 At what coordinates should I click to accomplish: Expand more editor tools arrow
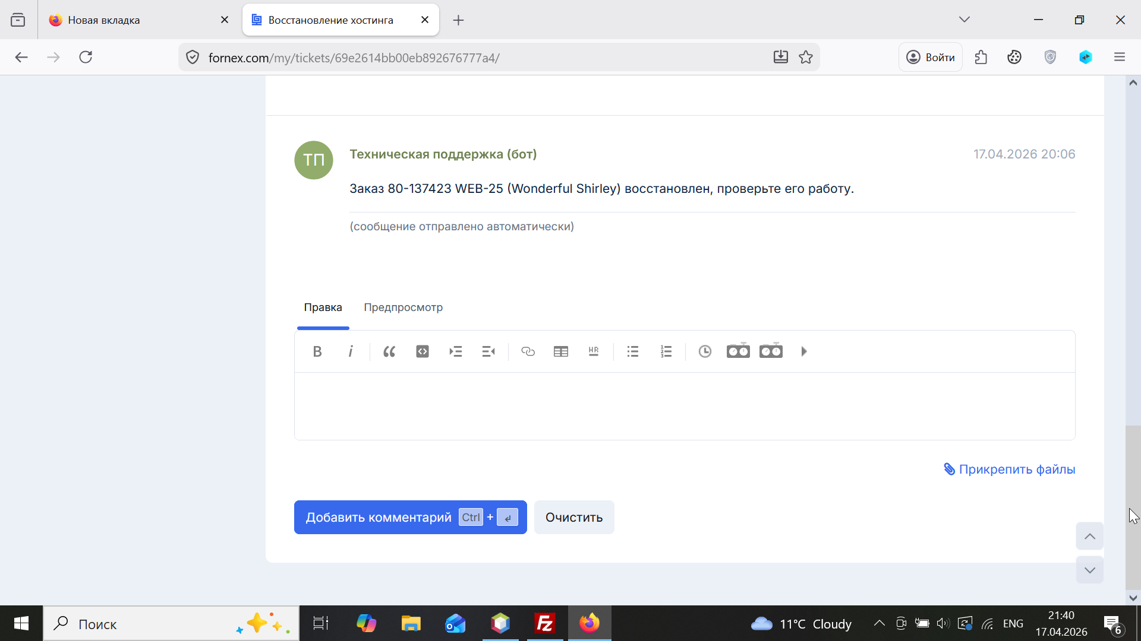tap(804, 351)
